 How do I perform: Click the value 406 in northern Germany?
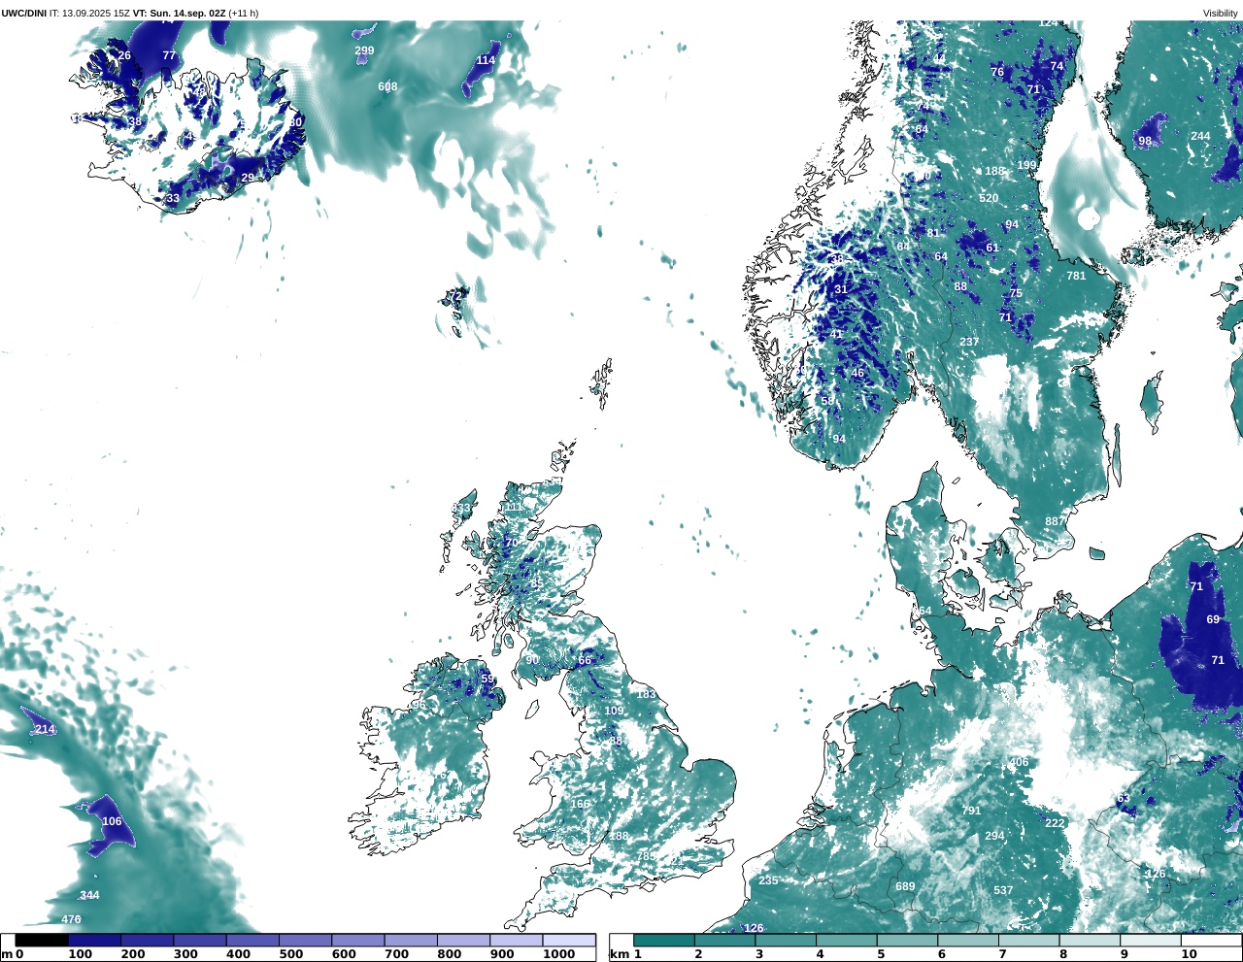click(1019, 763)
